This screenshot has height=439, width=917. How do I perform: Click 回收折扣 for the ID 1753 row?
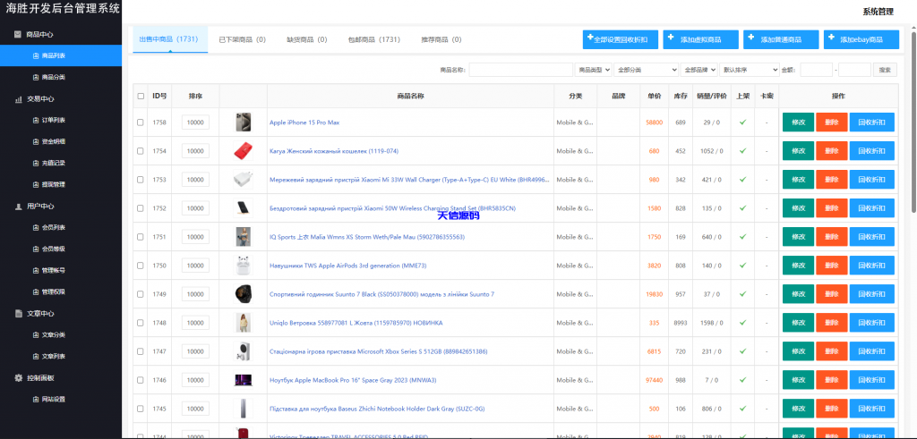(x=872, y=180)
